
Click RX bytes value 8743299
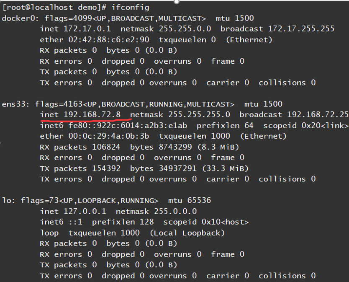(x=170, y=147)
